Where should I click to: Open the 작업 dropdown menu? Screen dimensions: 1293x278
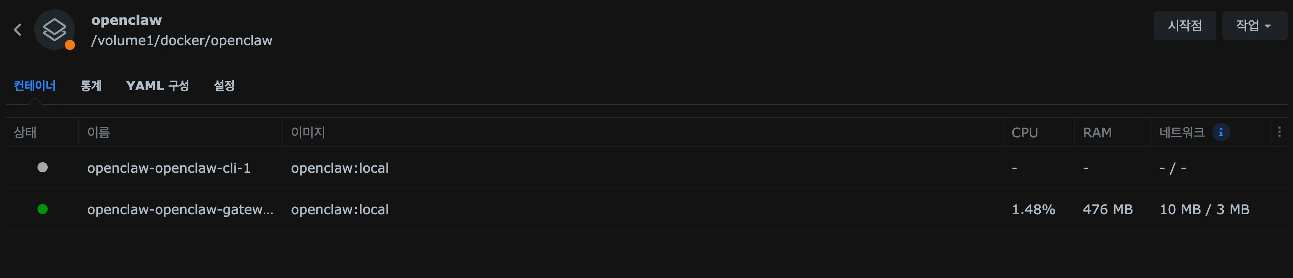pos(1253,26)
